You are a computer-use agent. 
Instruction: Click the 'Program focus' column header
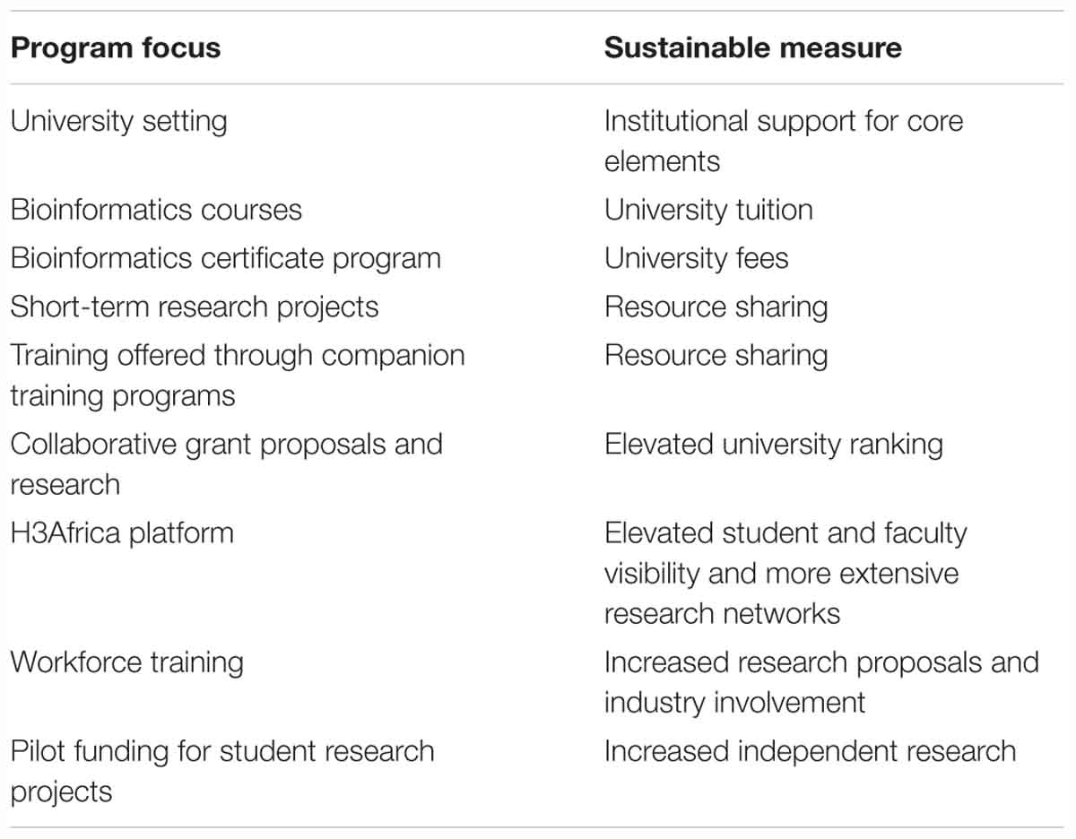pyautogui.click(x=115, y=48)
